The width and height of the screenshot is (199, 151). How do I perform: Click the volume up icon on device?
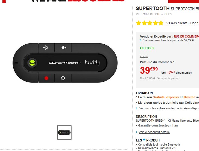click(x=64, y=48)
